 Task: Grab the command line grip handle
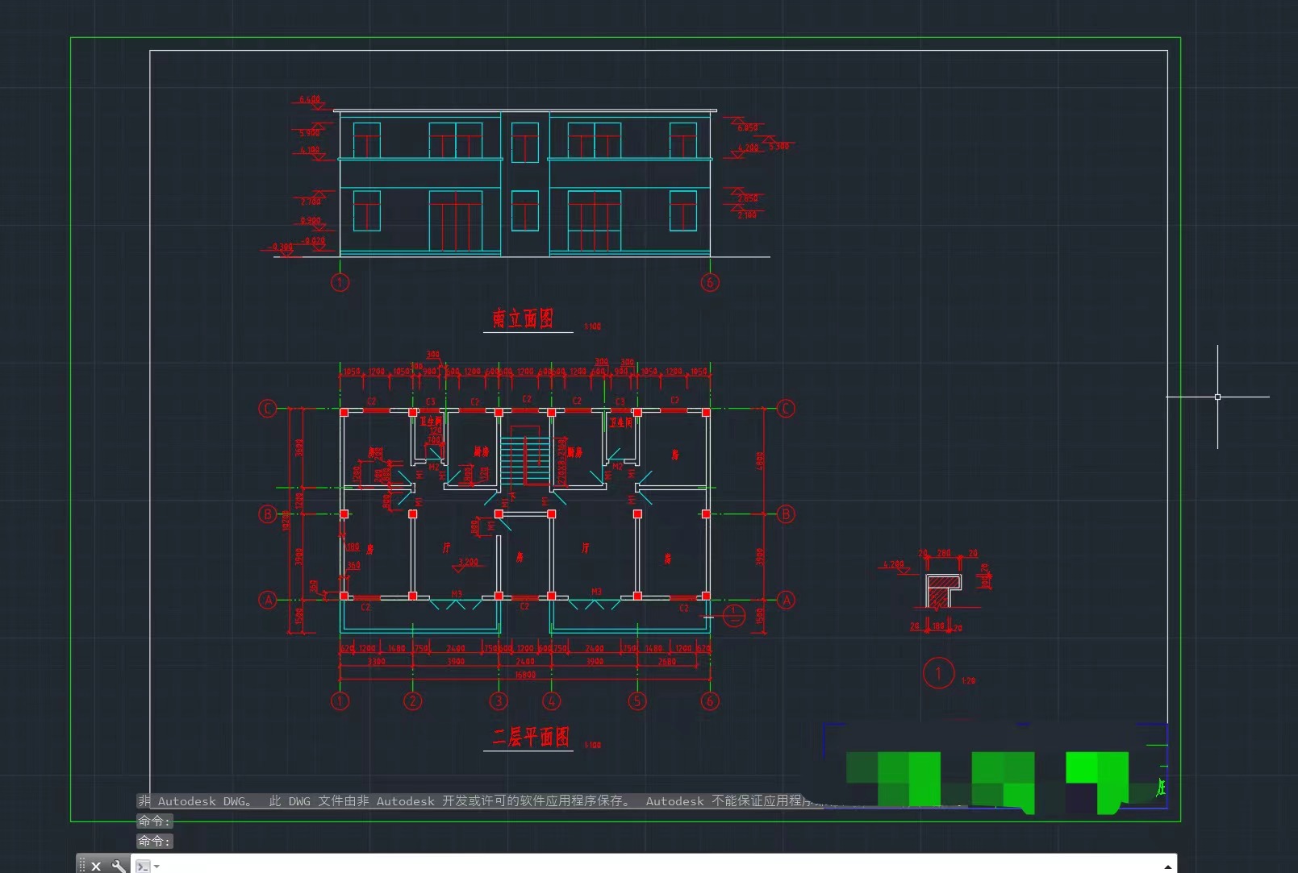click(x=81, y=866)
